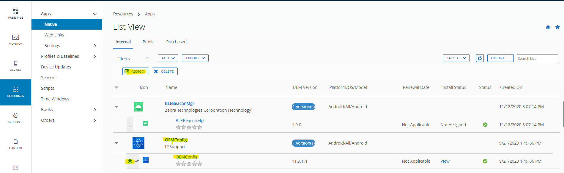The image size is (564, 173).
Task: Click the header row collapse-all triangle
Action: pyautogui.click(x=116, y=87)
